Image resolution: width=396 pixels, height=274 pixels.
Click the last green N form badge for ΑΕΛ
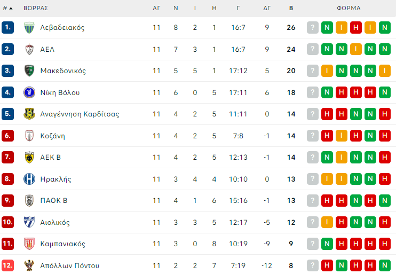tap(384, 50)
